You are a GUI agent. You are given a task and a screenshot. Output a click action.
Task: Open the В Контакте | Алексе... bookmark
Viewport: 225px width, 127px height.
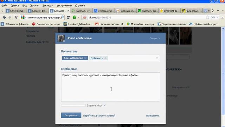[15, 24]
